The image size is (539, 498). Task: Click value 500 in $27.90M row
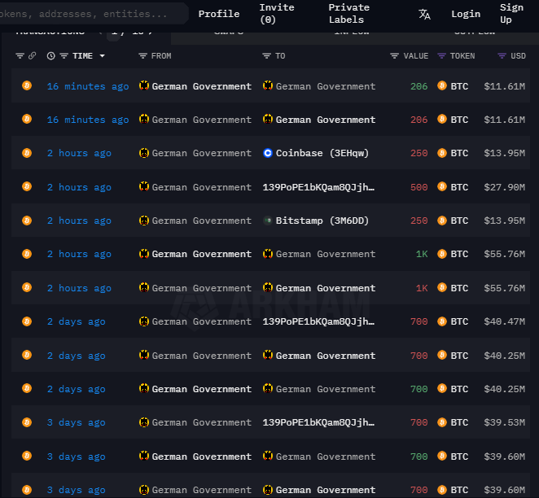click(419, 187)
